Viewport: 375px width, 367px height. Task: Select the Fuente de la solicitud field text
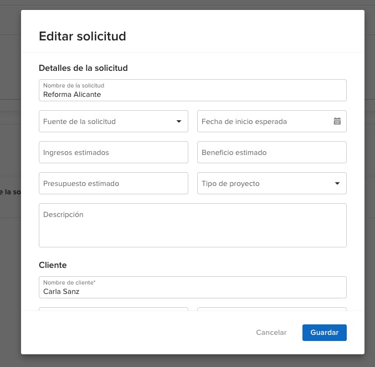point(79,121)
